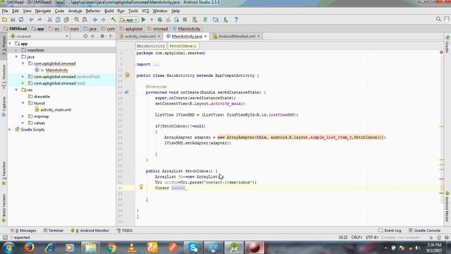Open Firefox from the taskbar

29,248
